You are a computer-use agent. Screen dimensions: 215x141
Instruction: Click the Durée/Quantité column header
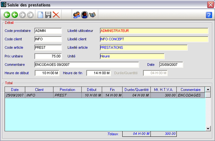pos(137,90)
